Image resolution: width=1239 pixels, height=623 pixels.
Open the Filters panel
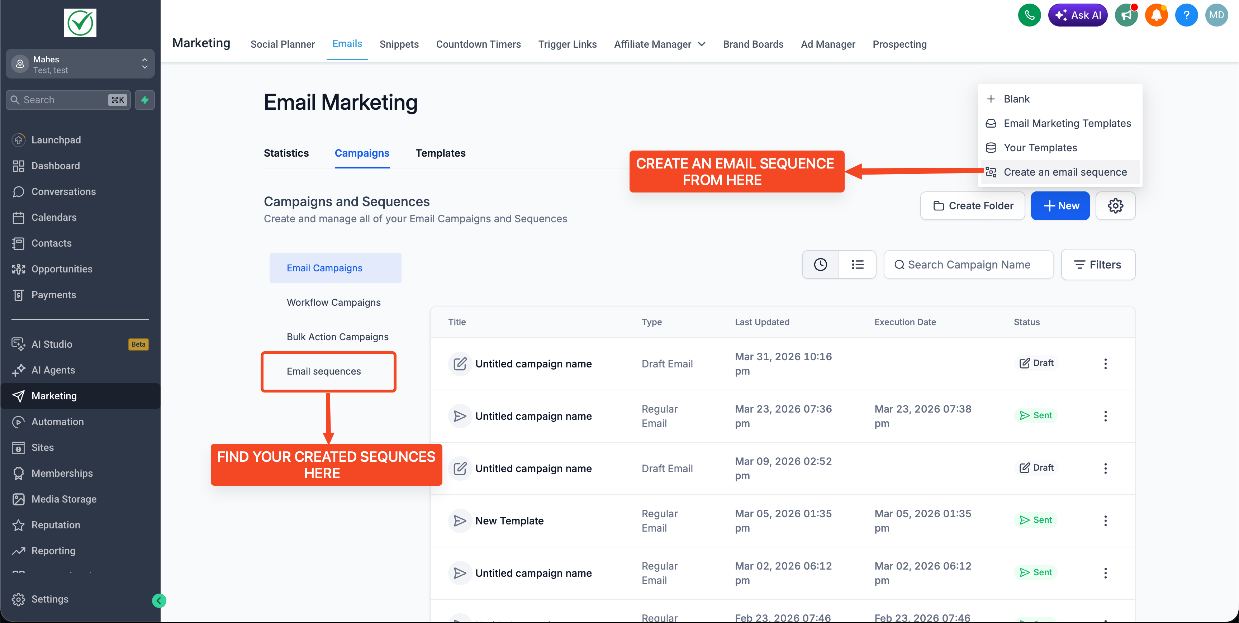click(x=1098, y=265)
